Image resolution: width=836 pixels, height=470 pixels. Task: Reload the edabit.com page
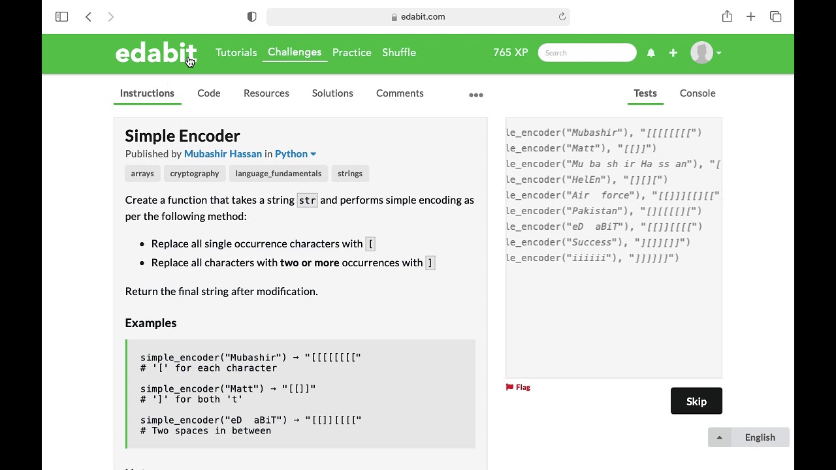click(562, 17)
